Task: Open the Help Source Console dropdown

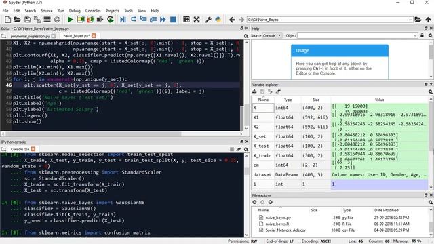Action: pos(272,35)
